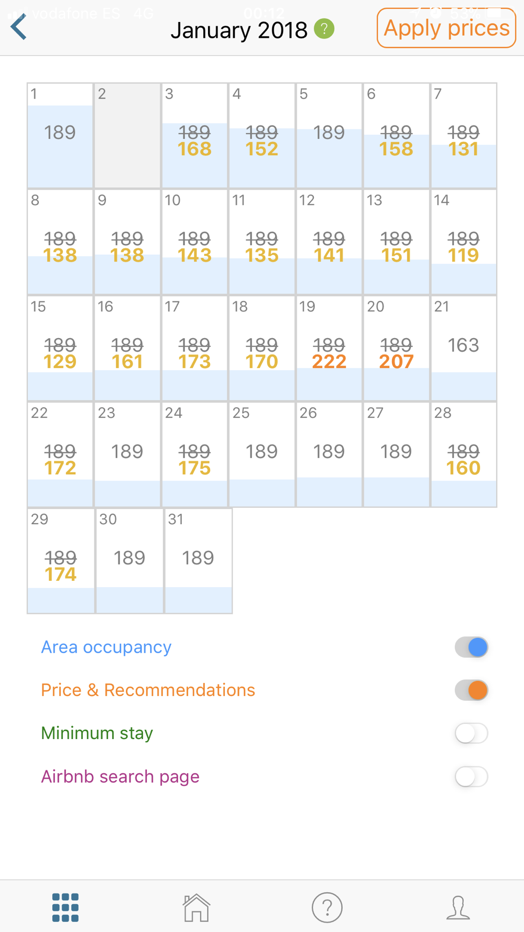Tap the Area occupancy label
The height and width of the screenshot is (932, 524).
pyautogui.click(x=106, y=647)
